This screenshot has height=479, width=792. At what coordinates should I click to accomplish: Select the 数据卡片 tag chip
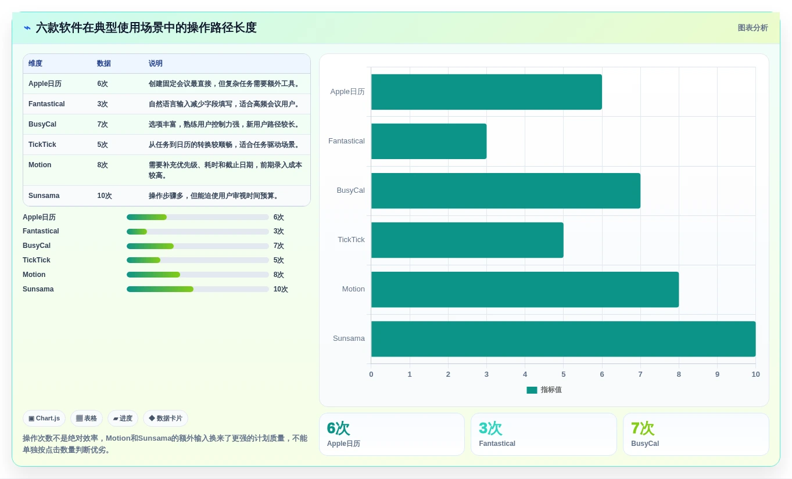coord(166,418)
